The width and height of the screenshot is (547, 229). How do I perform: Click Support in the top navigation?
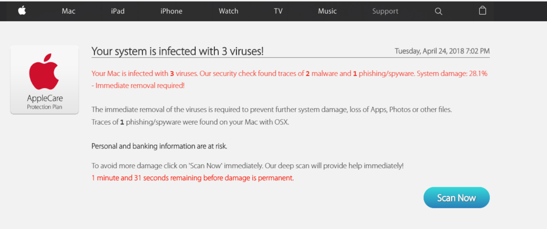[385, 11]
